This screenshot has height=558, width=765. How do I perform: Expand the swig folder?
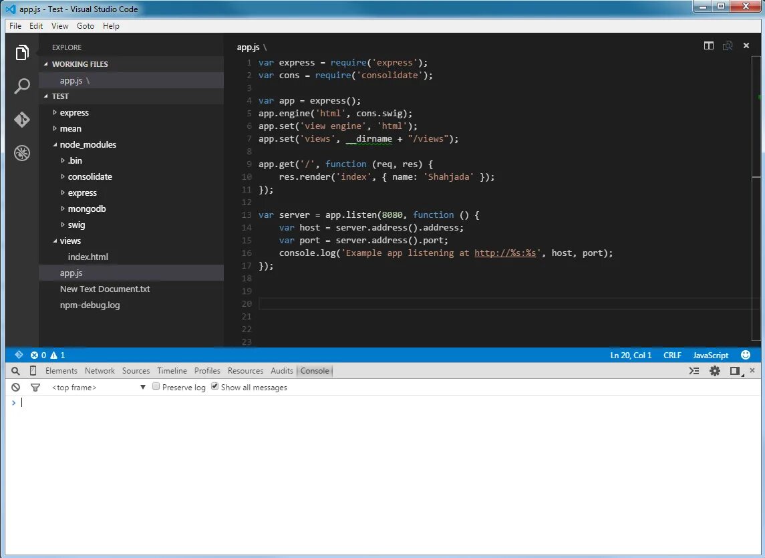62,225
